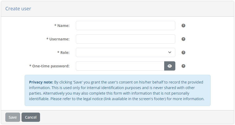Click the blue privacy information box
235x125 pixels.
[x=117, y=90]
